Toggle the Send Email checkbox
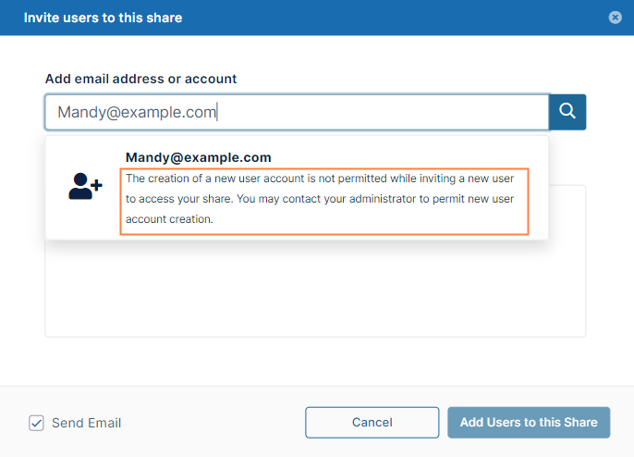Screen dimensions: 634x457 (x=37, y=423)
